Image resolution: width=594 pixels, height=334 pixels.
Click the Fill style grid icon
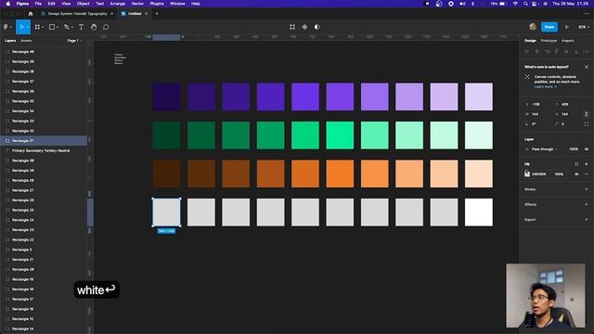[576, 164]
